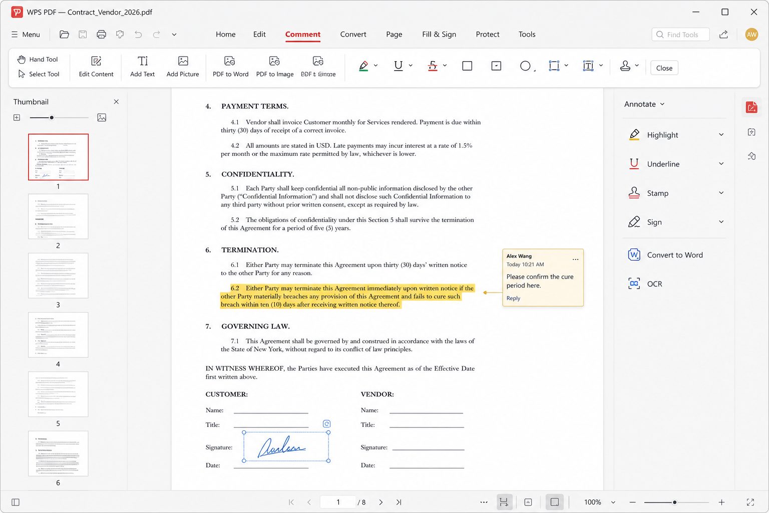This screenshot has width=769, height=513.
Task: Select the underline annotation icon
Action: point(399,66)
